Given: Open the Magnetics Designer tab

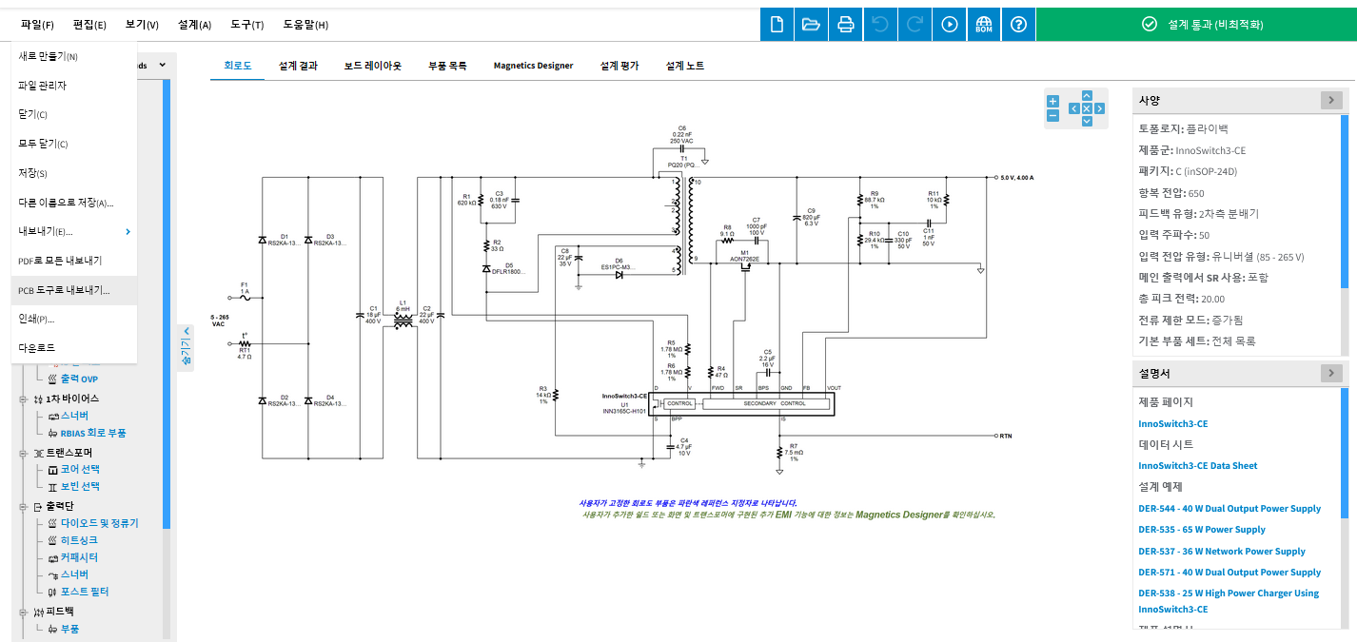Looking at the screenshot, I should 533,66.
